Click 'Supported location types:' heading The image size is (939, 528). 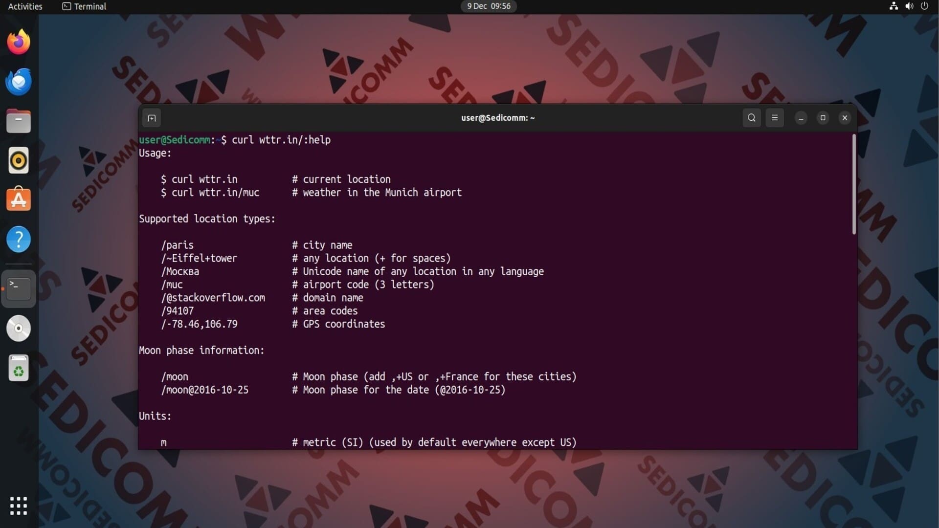coord(207,219)
